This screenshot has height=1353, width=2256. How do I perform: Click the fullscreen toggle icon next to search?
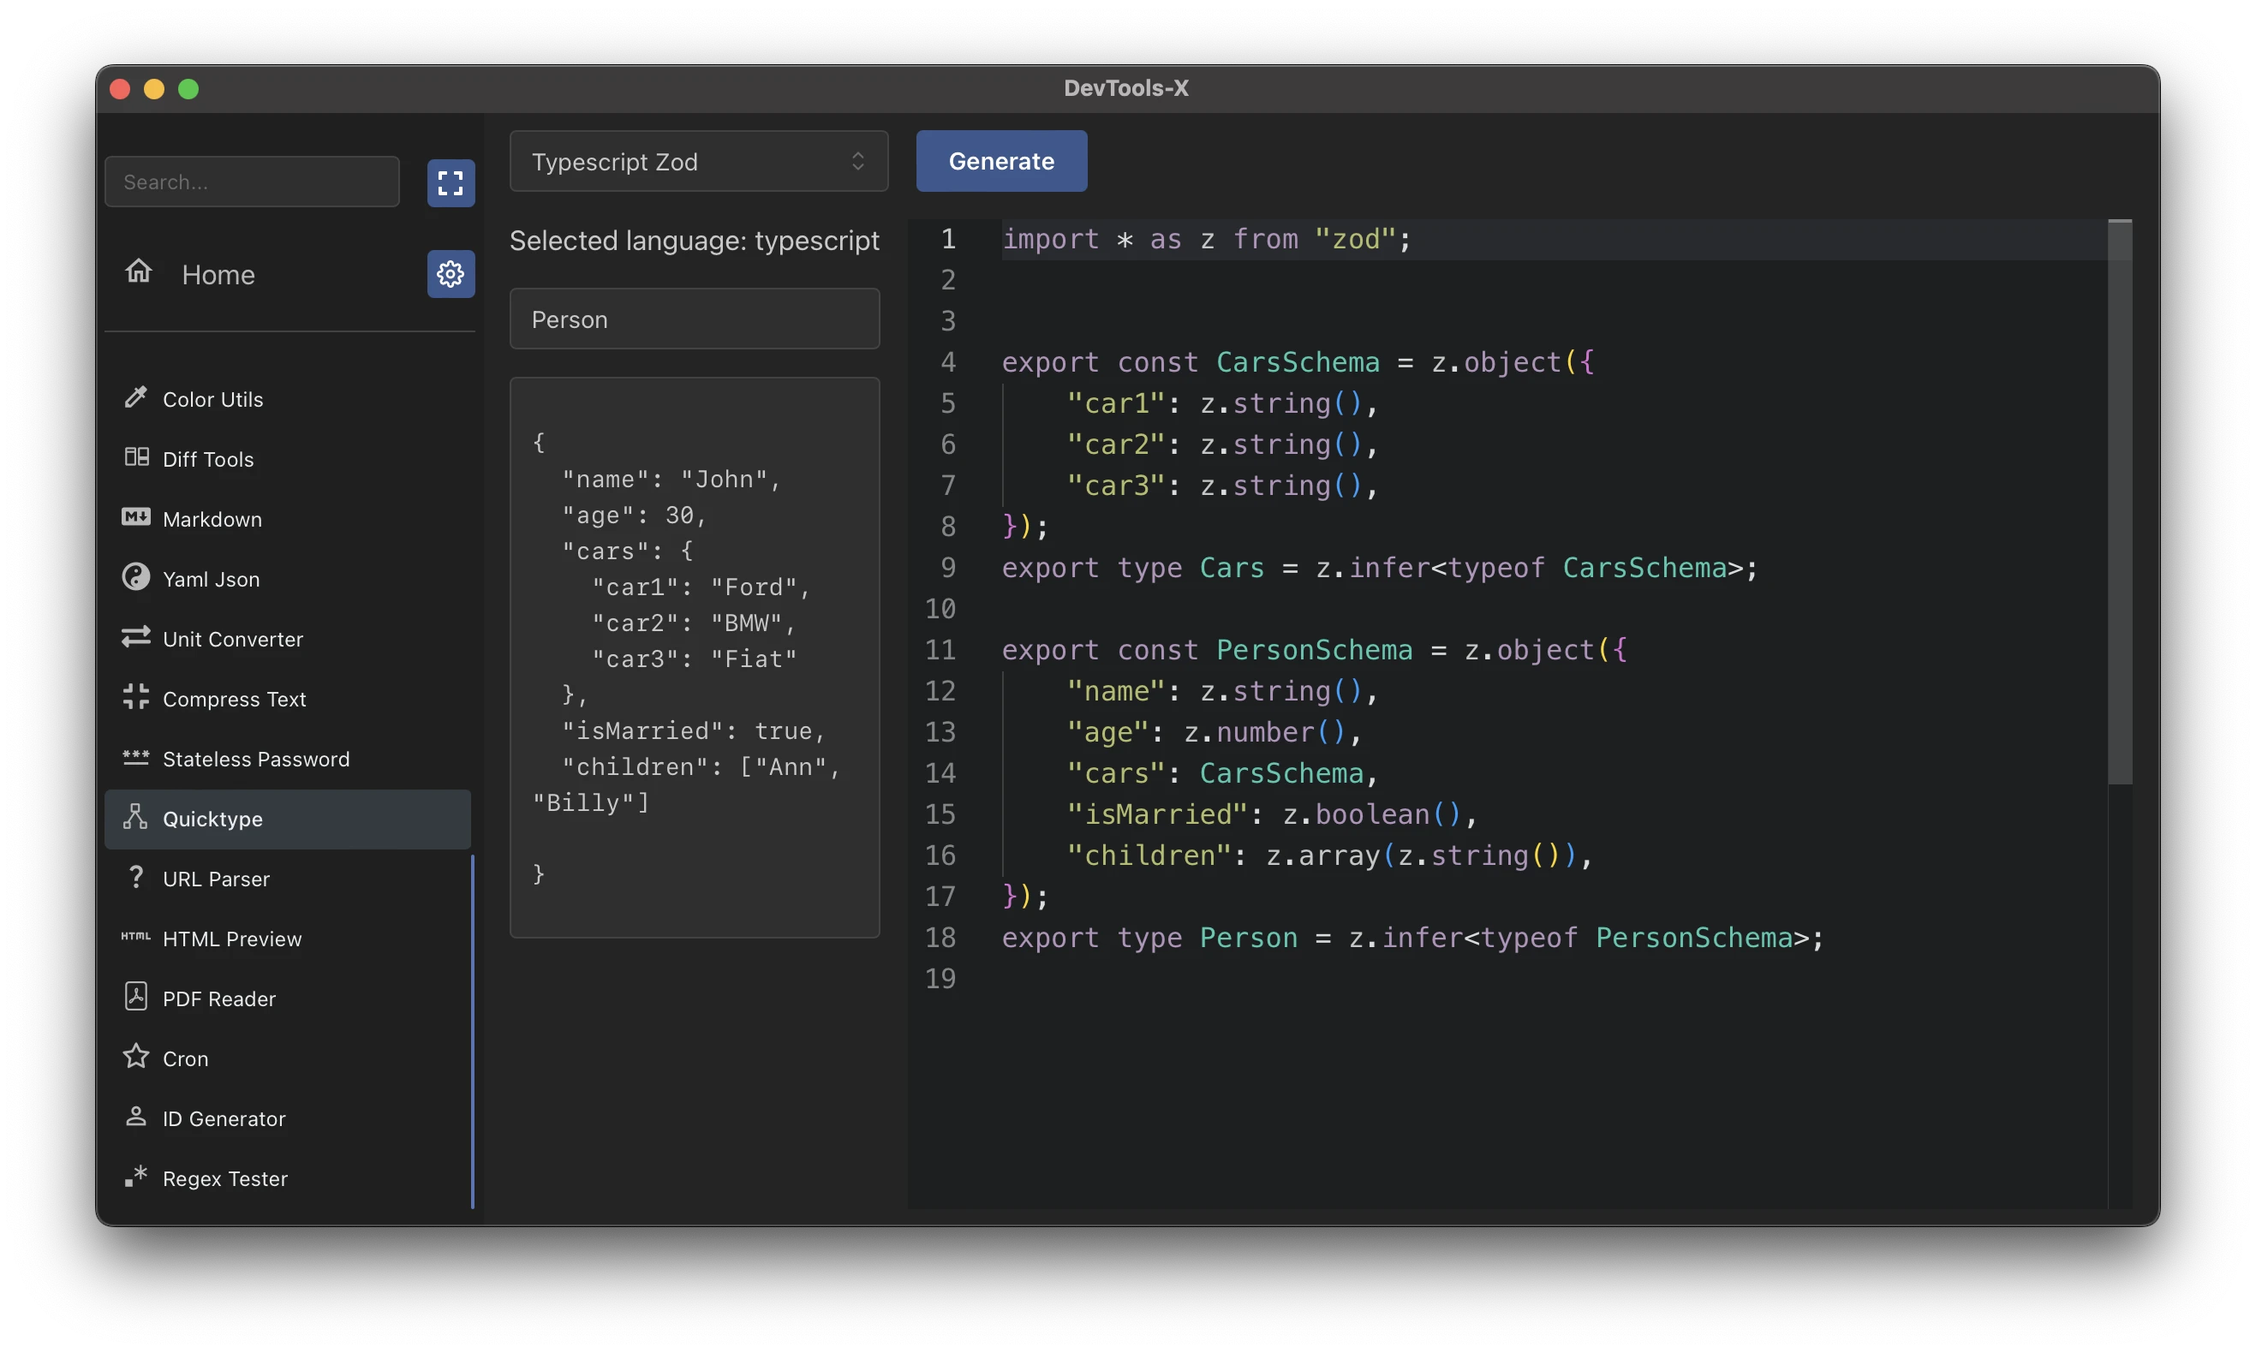point(451,183)
